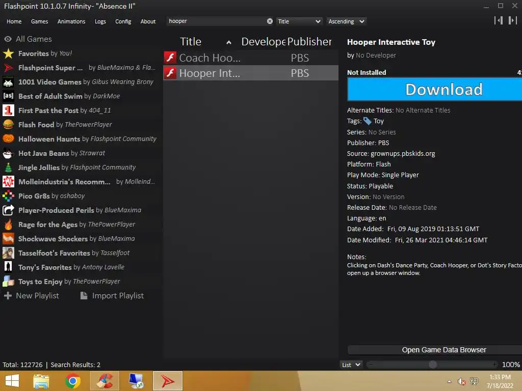Click the plus icon for New Playlist
This screenshot has height=391, width=522.
(x=8, y=296)
